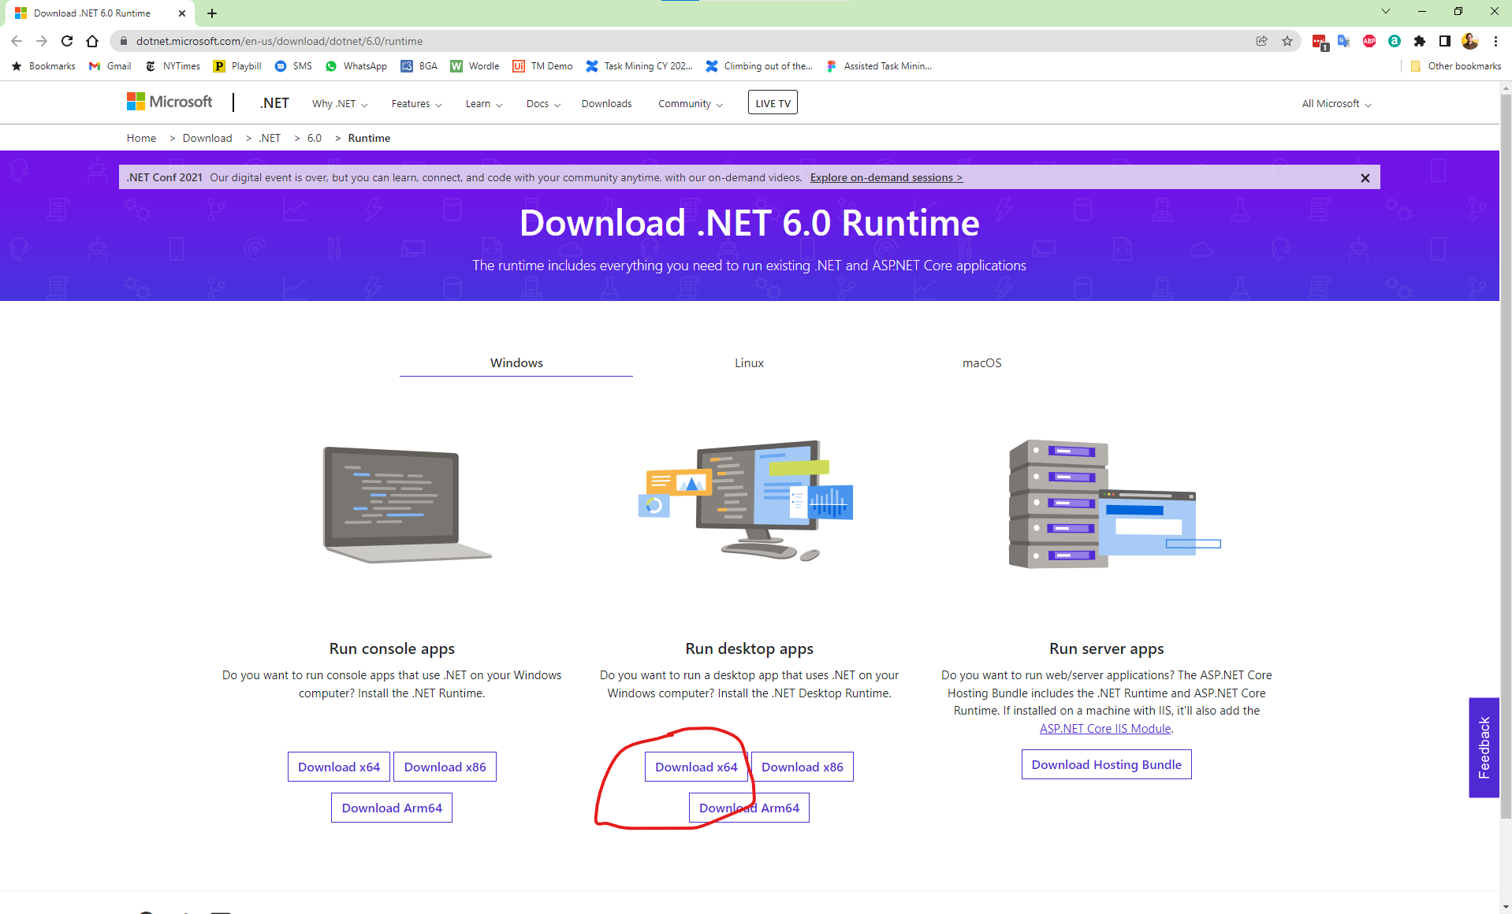Open the Google Translate extension
Screen dimensions: 1512x914
click(1343, 40)
